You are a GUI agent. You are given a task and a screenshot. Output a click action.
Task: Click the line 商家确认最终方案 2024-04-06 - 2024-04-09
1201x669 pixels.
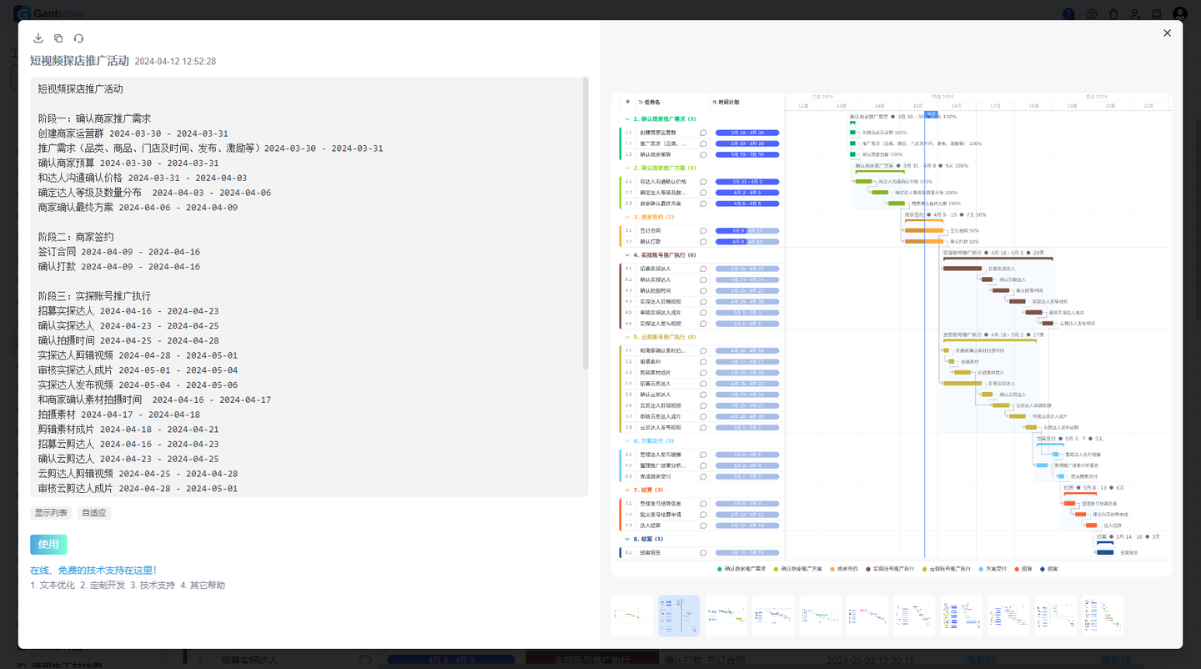138,208
